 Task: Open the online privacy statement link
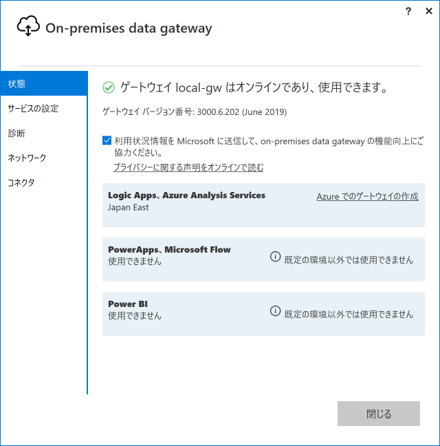pos(188,167)
